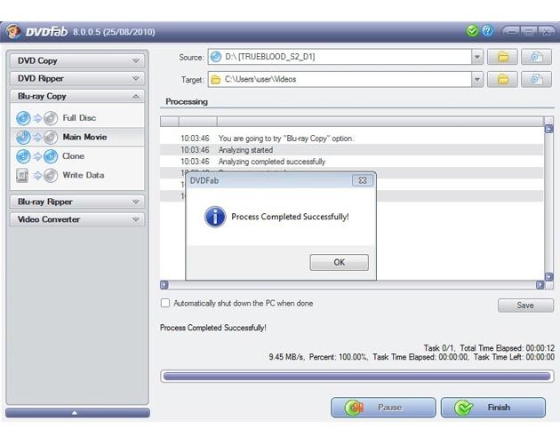Select Main Movie copy mode

[x=77, y=137]
